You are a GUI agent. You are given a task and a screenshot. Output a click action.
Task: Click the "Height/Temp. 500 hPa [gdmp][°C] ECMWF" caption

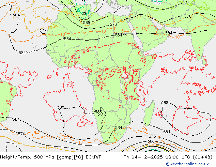[51, 157]
